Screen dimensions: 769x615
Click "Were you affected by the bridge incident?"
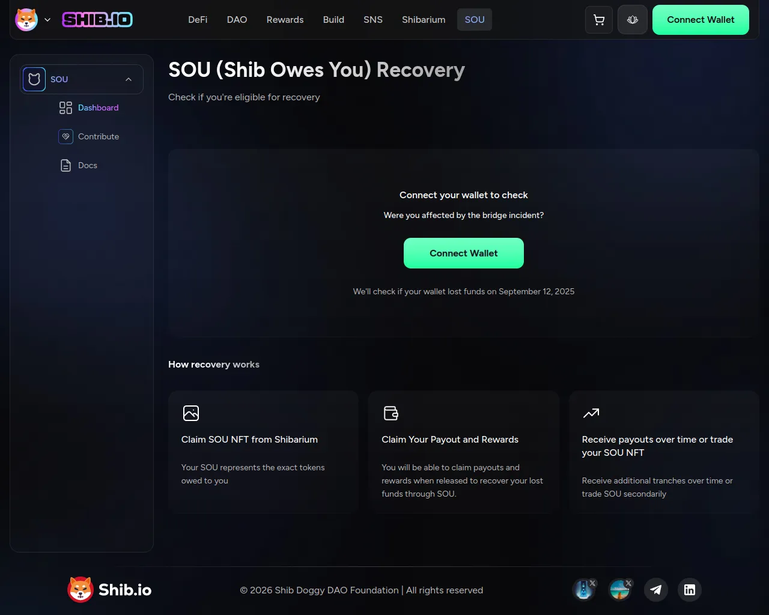click(464, 215)
